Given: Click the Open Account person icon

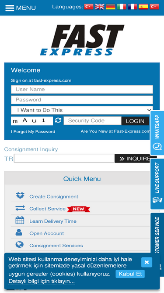Looking at the screenshot, I should coord(19,232).
